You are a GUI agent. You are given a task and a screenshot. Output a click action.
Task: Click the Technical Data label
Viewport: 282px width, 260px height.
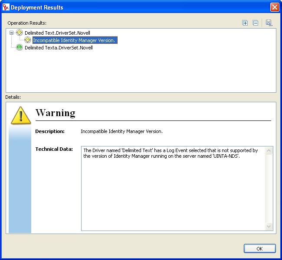54,149
